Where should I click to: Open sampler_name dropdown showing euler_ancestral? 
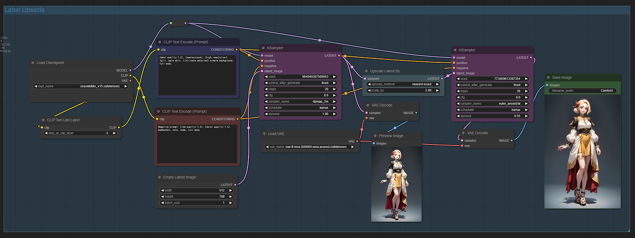pyautogui.click(x=492, y=103)
